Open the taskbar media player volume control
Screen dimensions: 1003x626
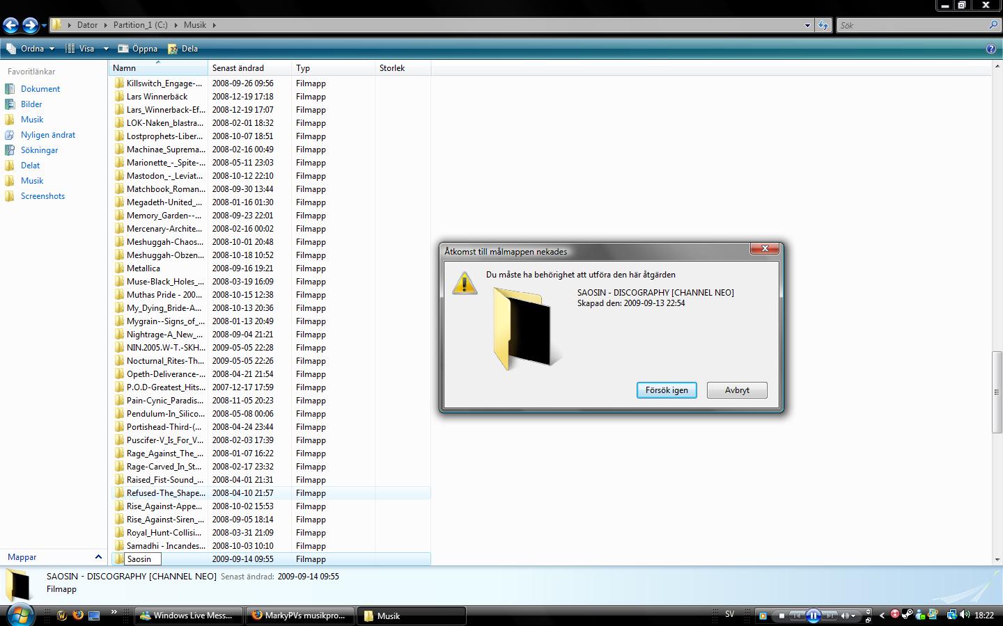point(847,616)
